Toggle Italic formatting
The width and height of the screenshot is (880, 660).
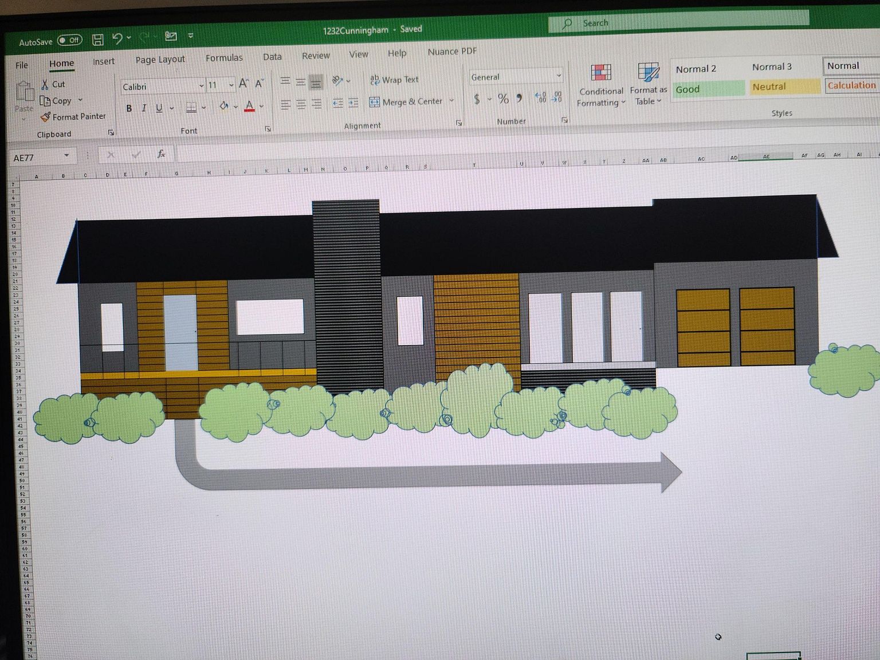(144, 108)
